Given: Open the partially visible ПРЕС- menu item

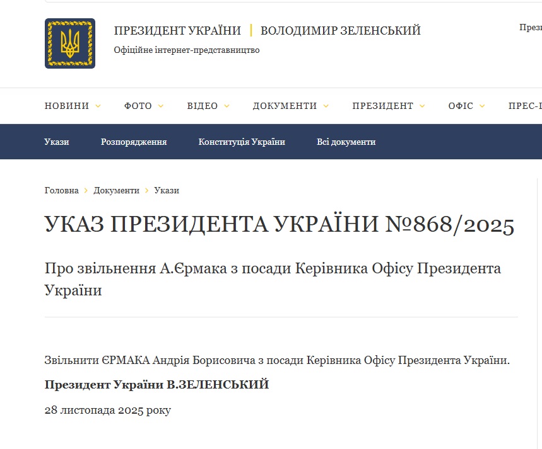Looking at the screenshot, I should tap(525, 106).
